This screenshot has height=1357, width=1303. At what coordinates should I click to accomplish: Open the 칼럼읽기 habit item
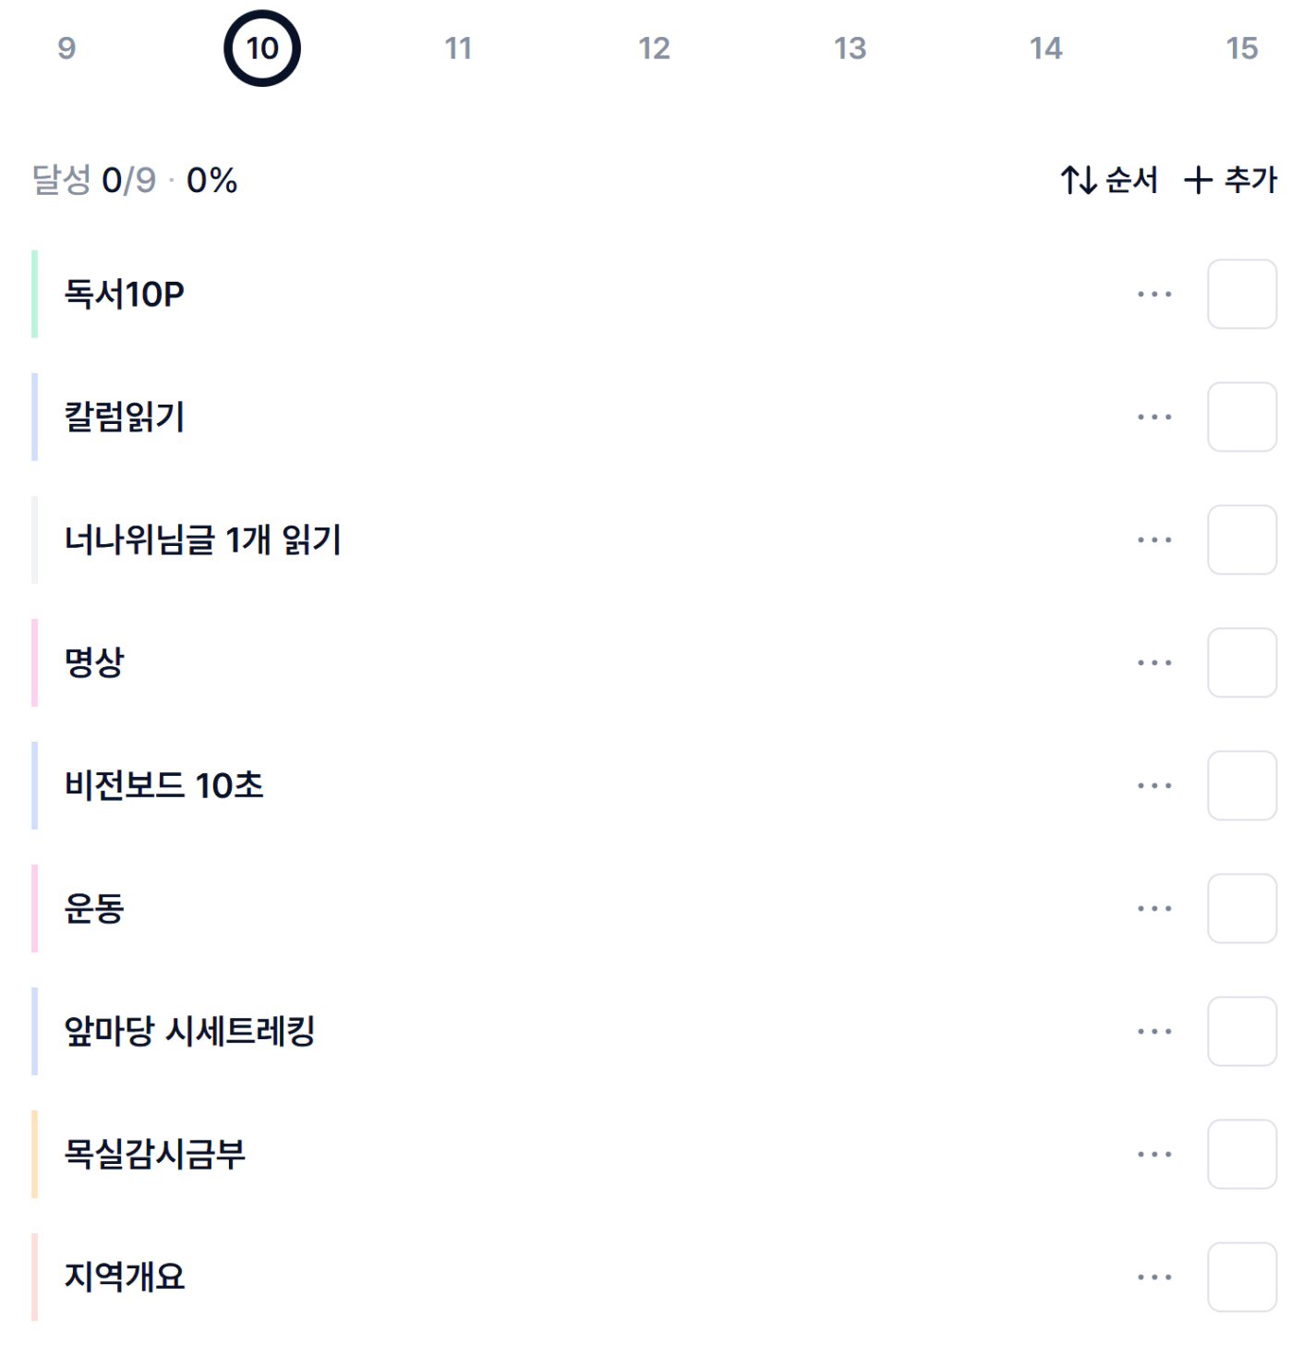(125, 418)
